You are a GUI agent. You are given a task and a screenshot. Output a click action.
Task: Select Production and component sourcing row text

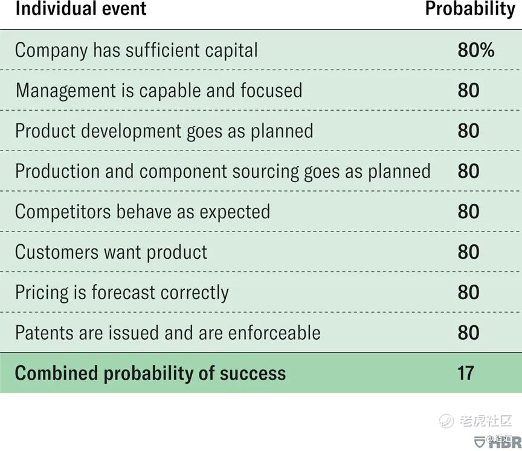(223, 172)
